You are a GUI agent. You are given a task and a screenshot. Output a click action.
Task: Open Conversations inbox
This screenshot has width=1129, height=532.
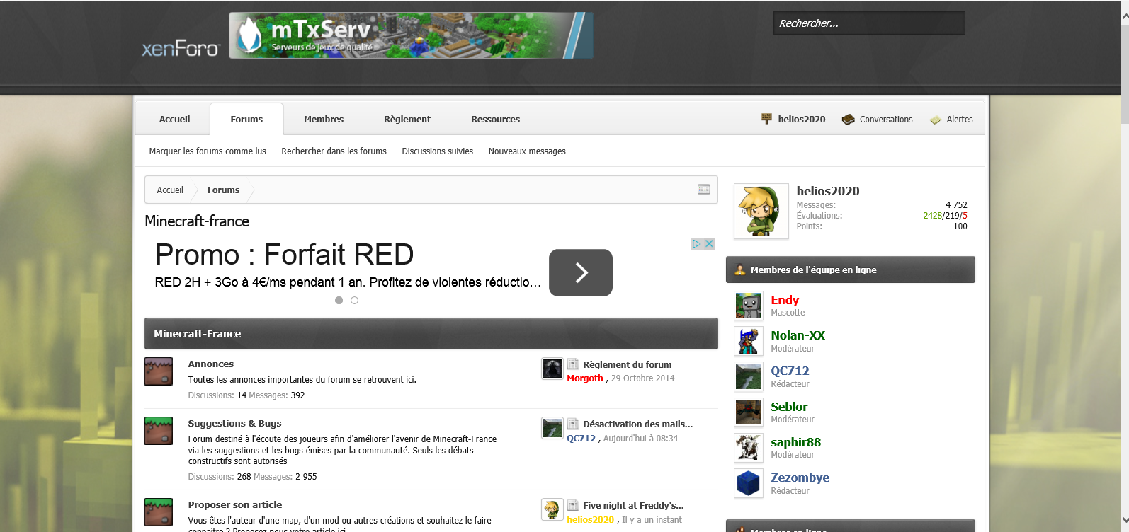pyautogui.click(x=878, y=120)
